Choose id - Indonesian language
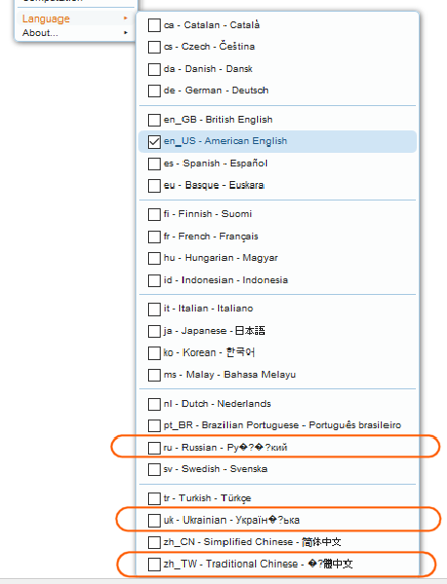The image size is (447, 584). point(278,280)
